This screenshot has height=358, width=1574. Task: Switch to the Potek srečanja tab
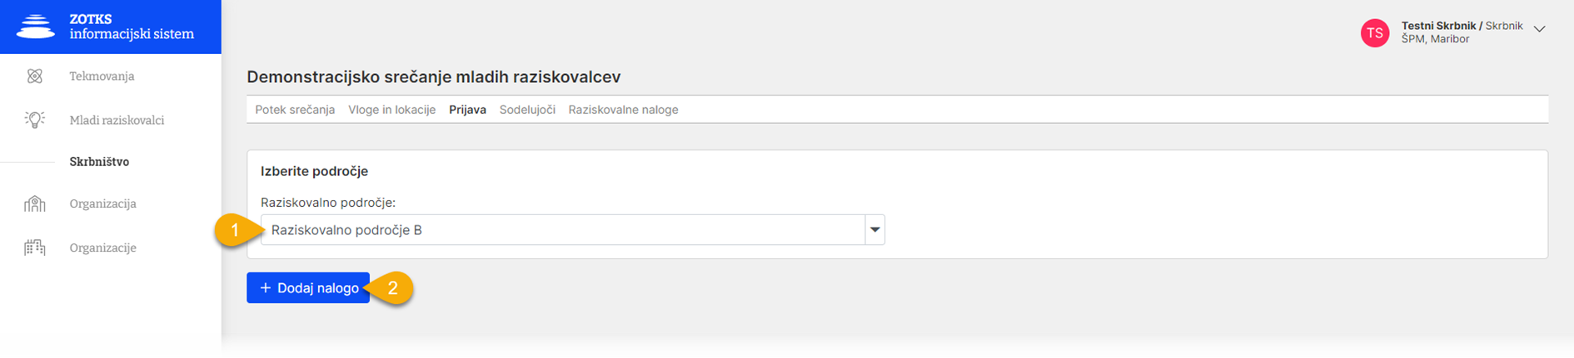[x=295, y=110]
